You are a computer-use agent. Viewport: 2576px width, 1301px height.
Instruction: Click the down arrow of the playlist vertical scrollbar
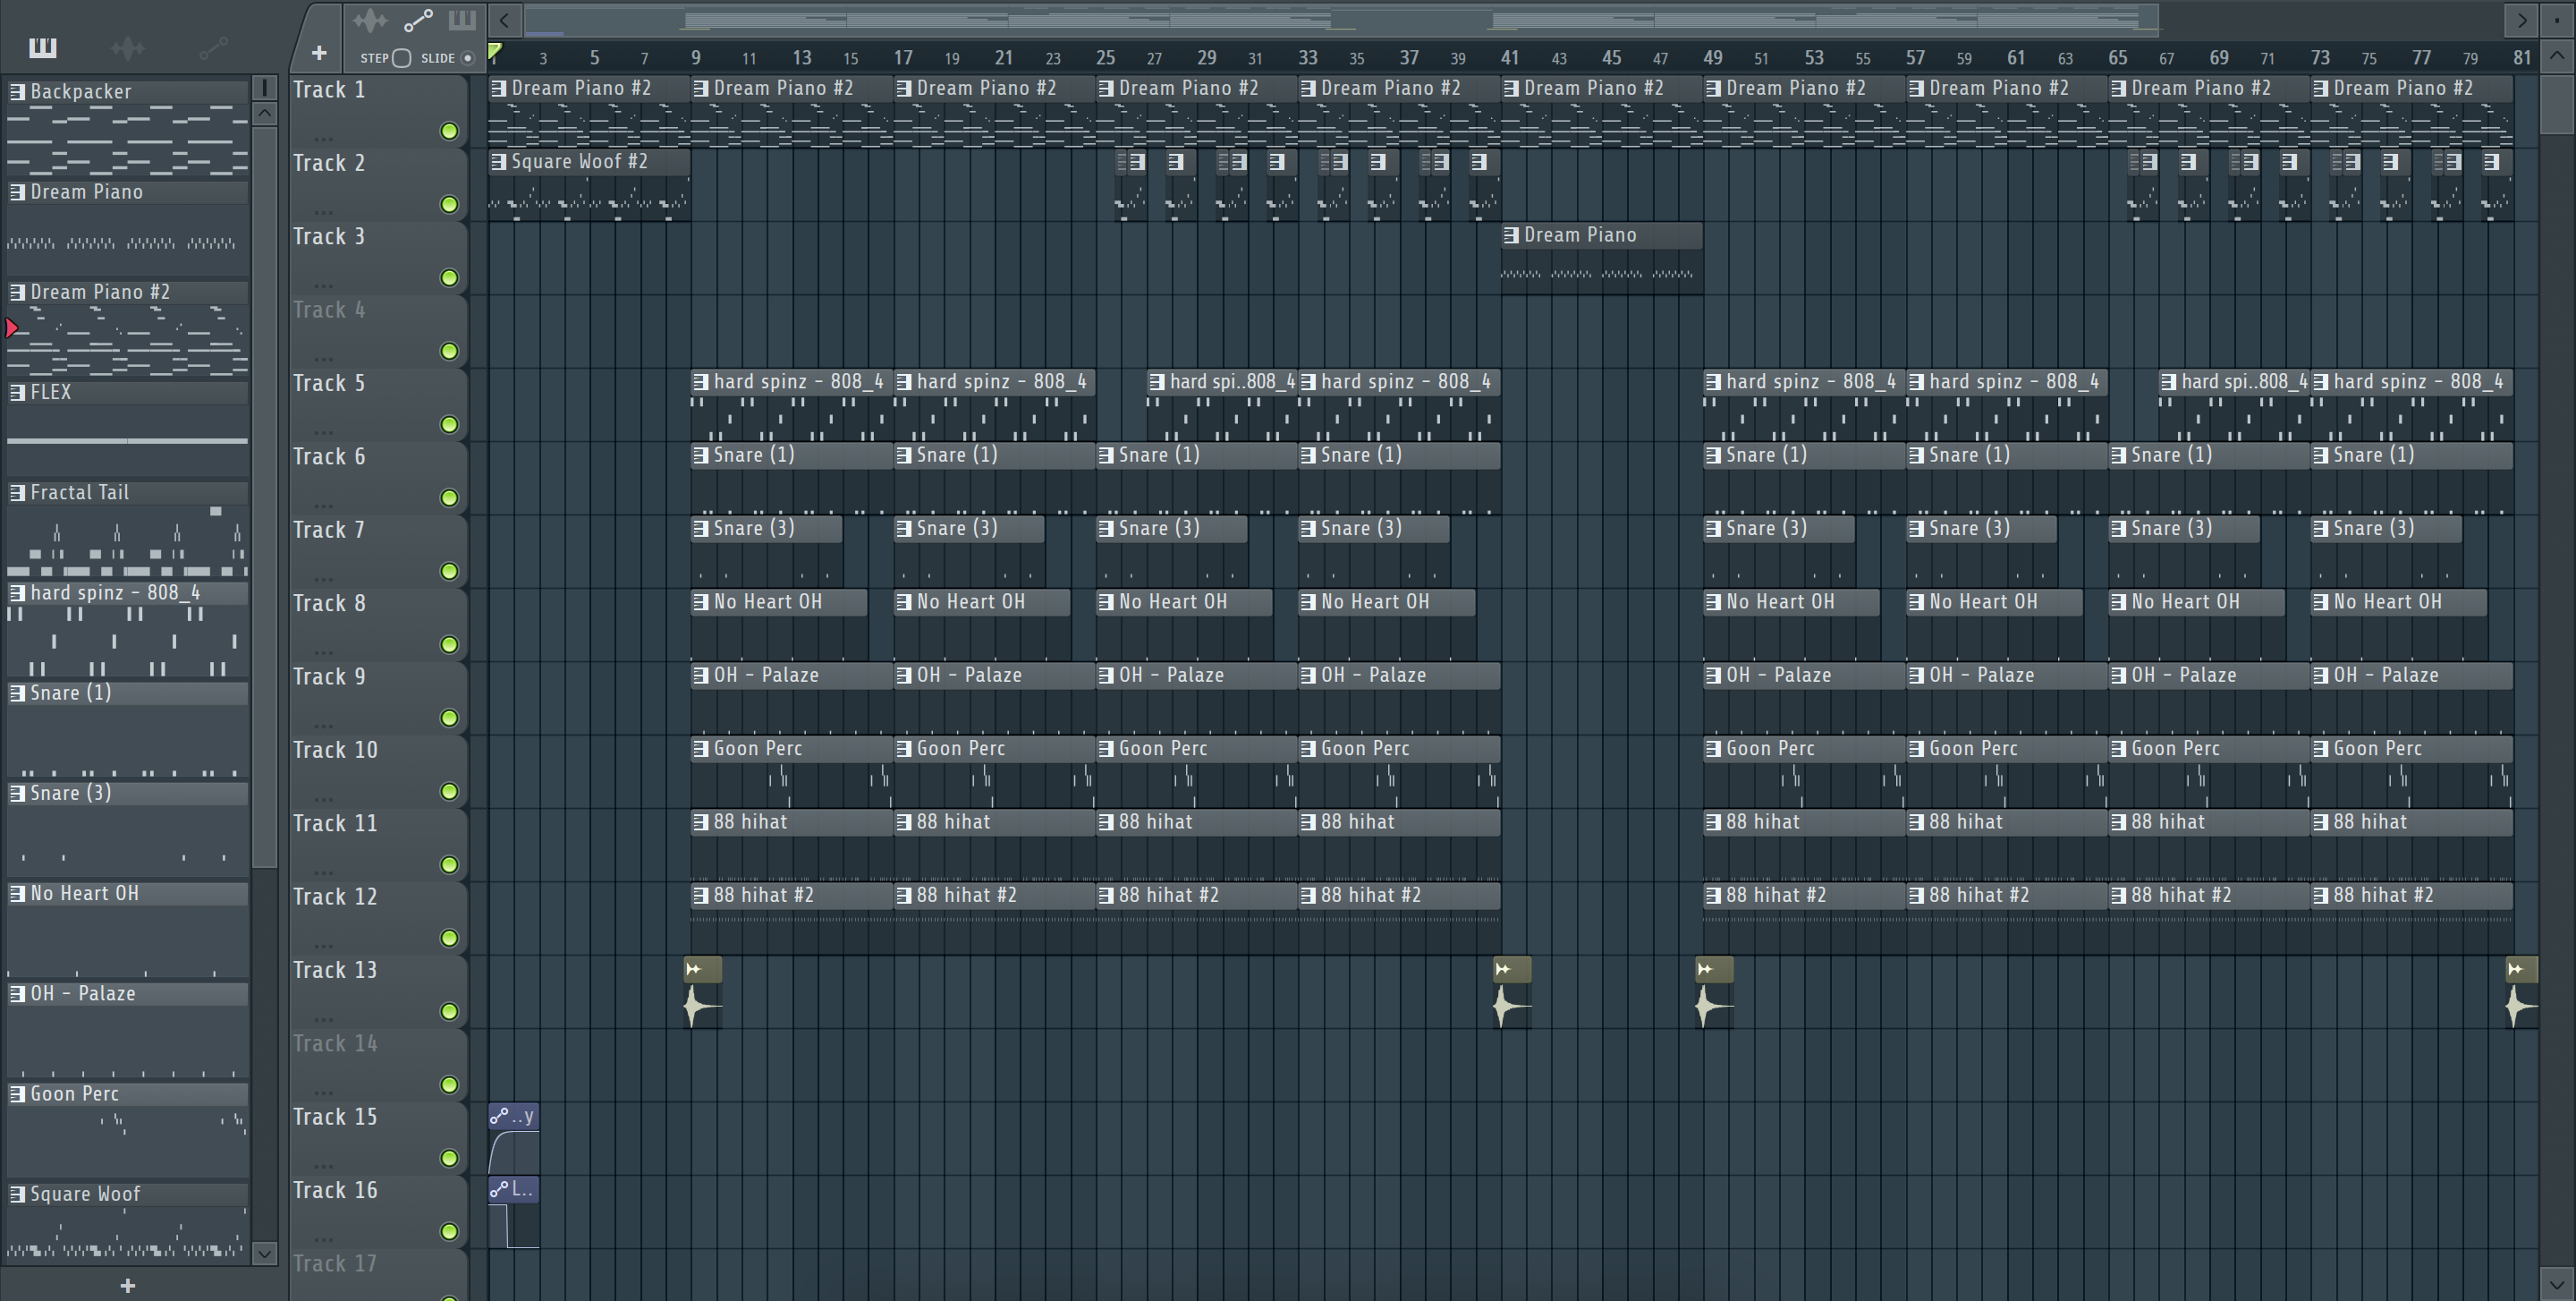tap(2556, 1283)
